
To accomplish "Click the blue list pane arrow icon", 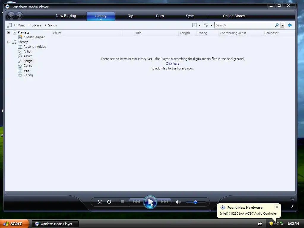I will coord(289,25).
